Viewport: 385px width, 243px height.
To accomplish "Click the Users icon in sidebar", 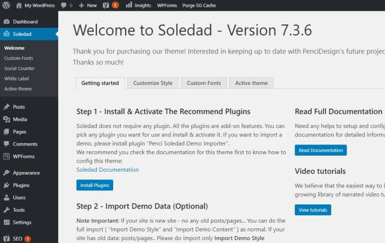I will [x=6, y=198].
